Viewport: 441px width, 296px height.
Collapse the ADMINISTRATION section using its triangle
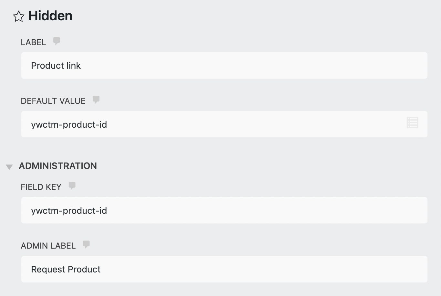point(9,167)
